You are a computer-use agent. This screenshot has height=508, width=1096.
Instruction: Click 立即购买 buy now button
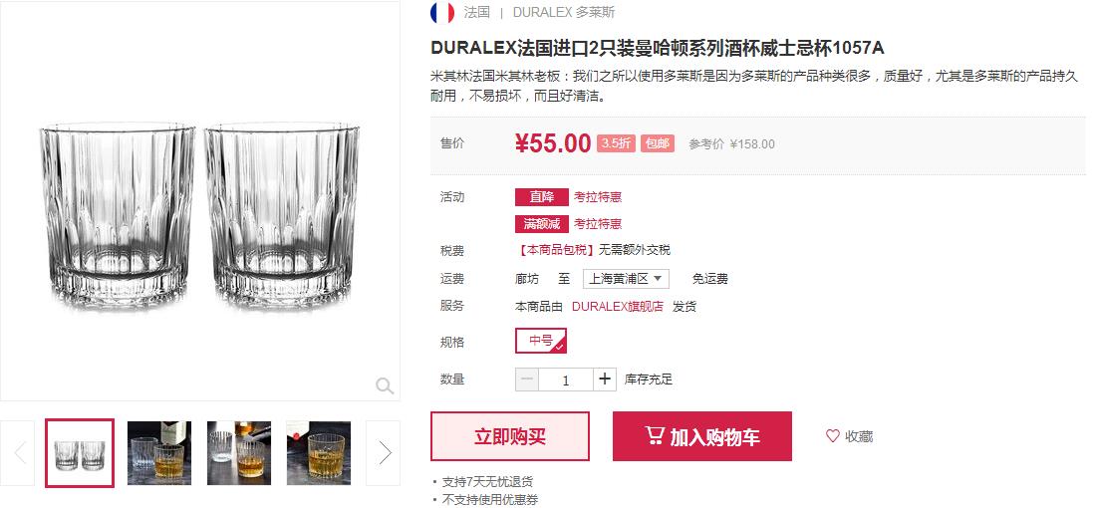(x=509, y=436)
